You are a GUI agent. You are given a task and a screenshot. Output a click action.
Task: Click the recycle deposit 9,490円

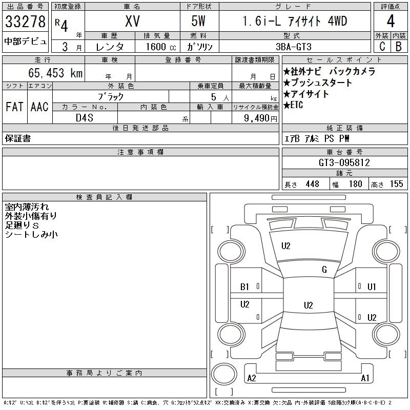pos(260,118)
